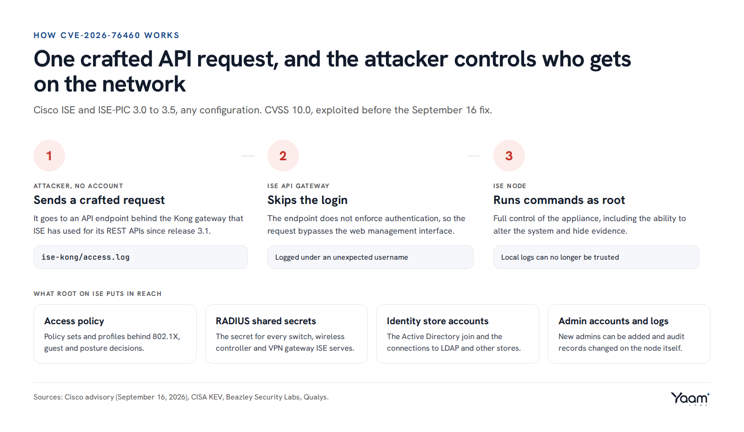
Task: Click the 'ISE API GATEWAY' label
Action: tap(298, 186)
